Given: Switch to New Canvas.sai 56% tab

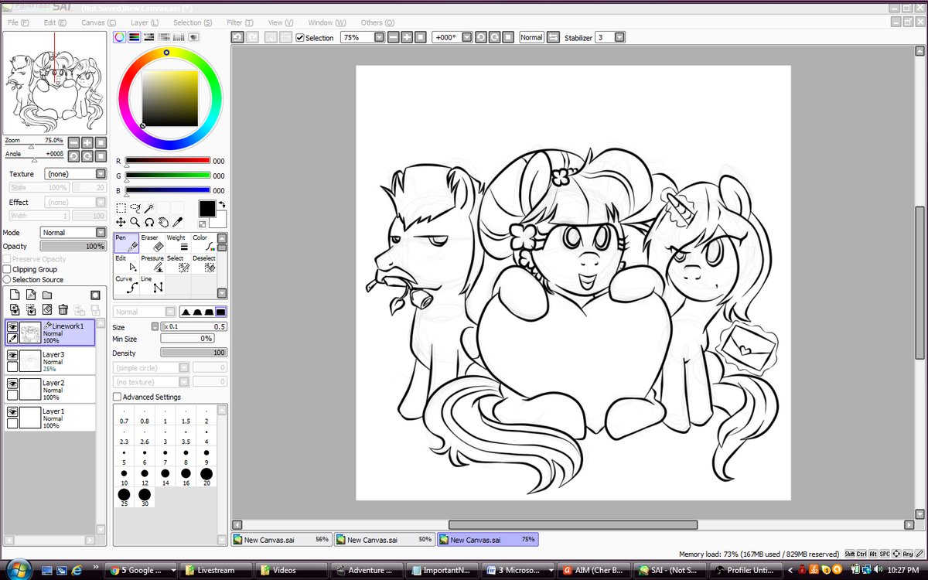Looking at the screenshot, I should pyautogui.click(x=282, y=540).
